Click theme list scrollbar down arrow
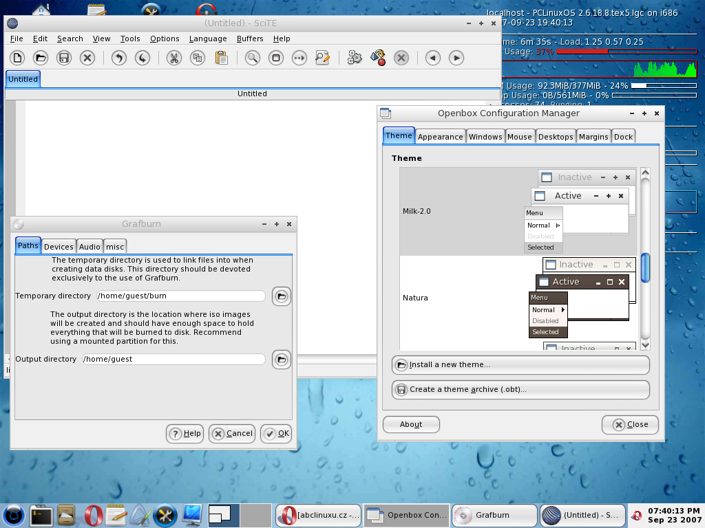Image resolution: width=705 pixels, height=528 pixels. (645, 345)
